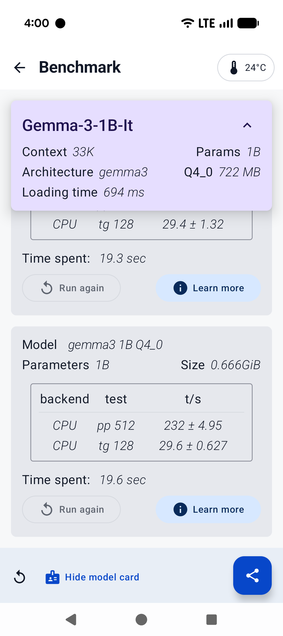
Task: Tap the share icon at bottom right
Action: [x=252, y=575]
